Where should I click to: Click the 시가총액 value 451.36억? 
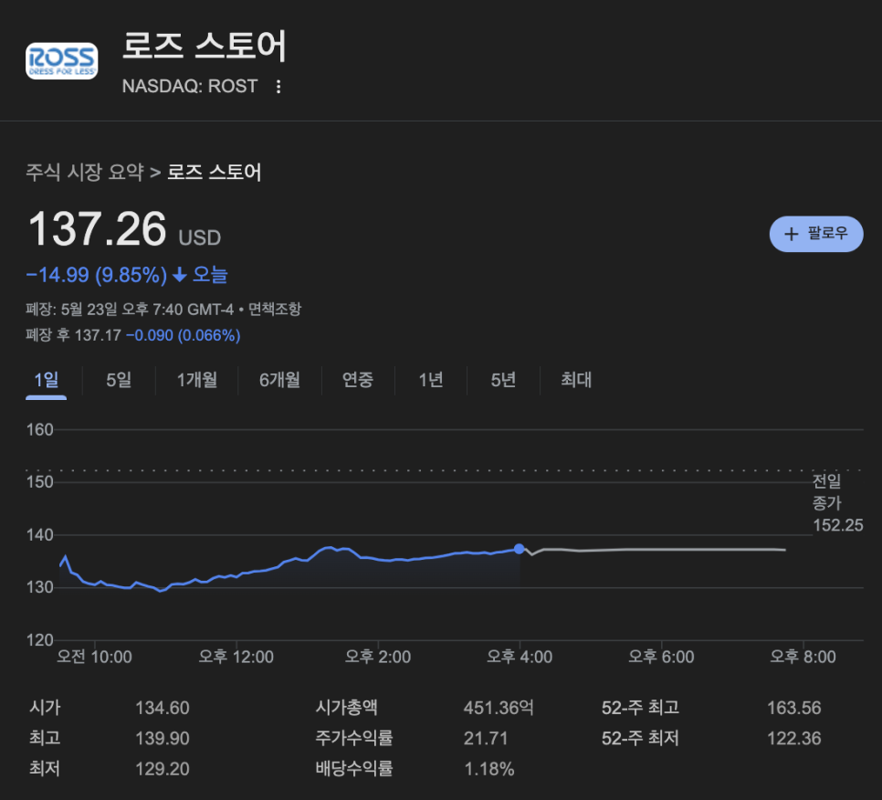pyautogui.click(x=499, y=708)
